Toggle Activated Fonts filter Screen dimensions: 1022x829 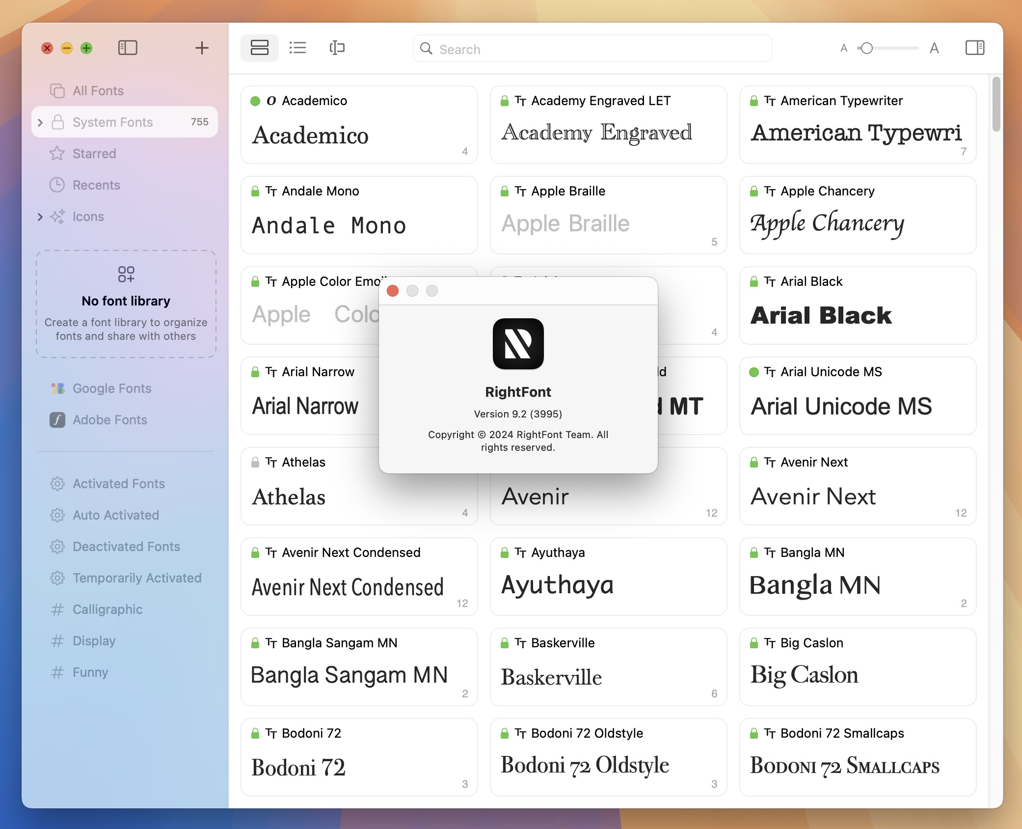(x=119, y=483)
